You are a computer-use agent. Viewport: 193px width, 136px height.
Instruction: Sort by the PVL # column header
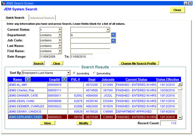tap(76, 80)
